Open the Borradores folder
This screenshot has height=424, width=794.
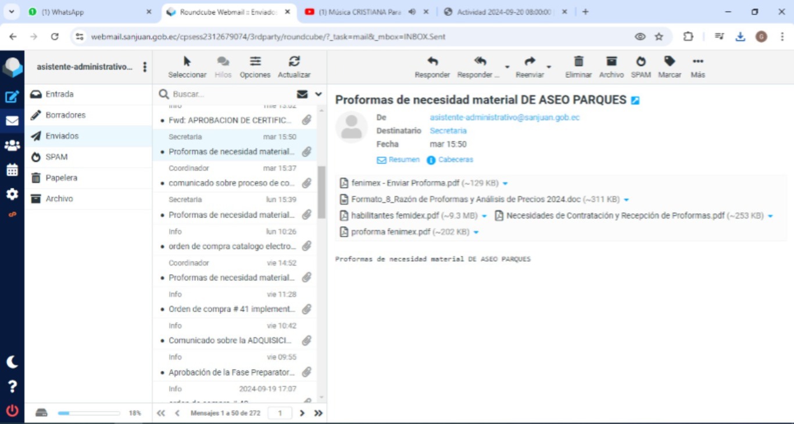[x=65, y=115]
